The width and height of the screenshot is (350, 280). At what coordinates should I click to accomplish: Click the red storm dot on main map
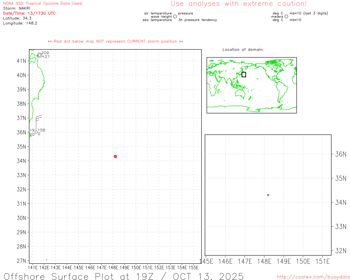coord(115,156)
